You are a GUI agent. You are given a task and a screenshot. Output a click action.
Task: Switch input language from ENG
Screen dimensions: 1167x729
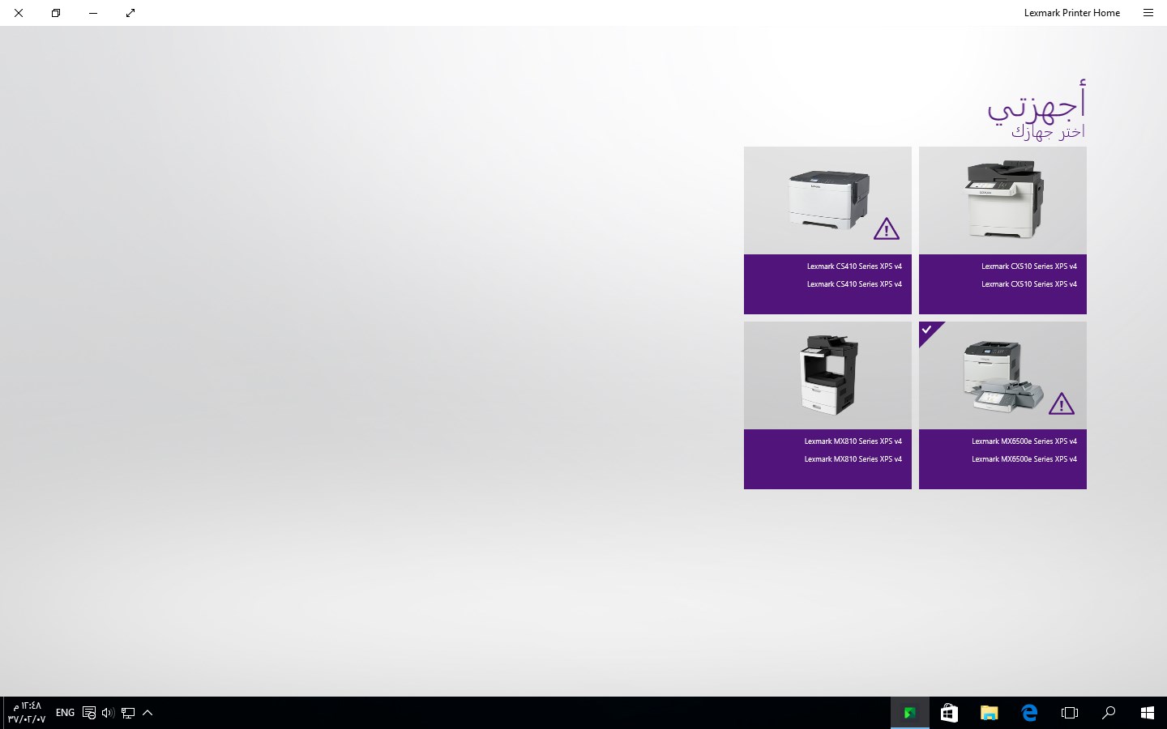[x=65, y=713]
